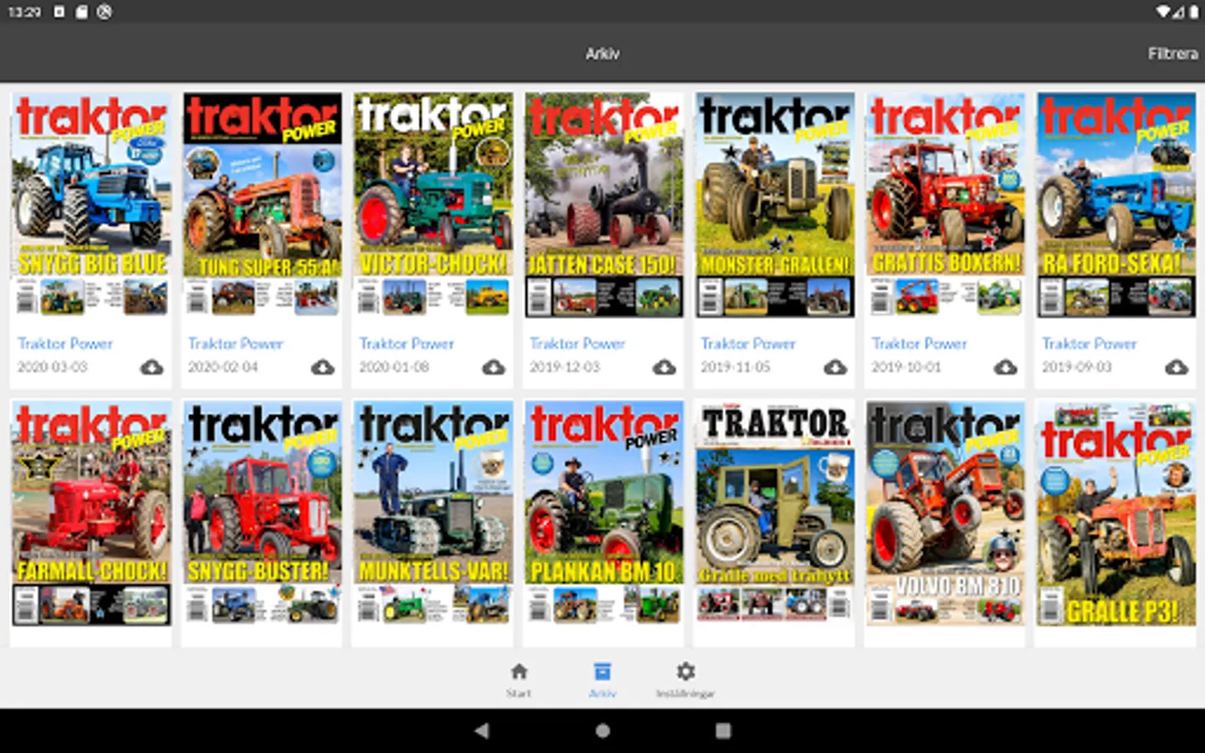The width and height of the screenshot is (1205, 753).
Task: Click Traktor Power title above 2019-09-03
Action: tap(1090, 344)
